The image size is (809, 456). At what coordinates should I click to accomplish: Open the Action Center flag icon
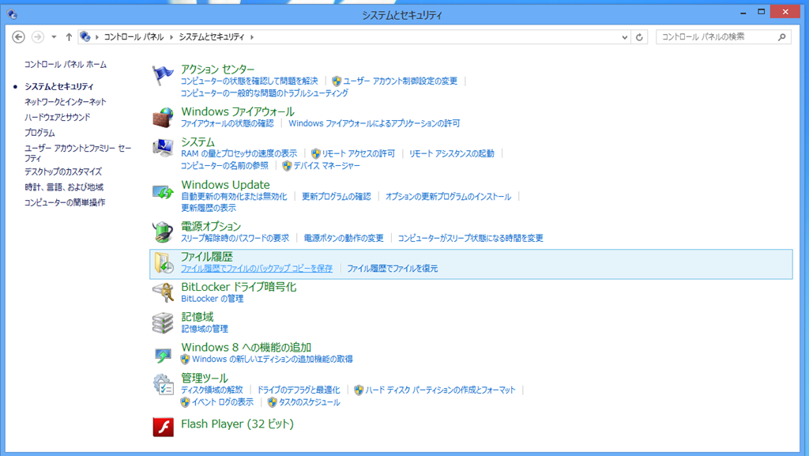(163, 75)
